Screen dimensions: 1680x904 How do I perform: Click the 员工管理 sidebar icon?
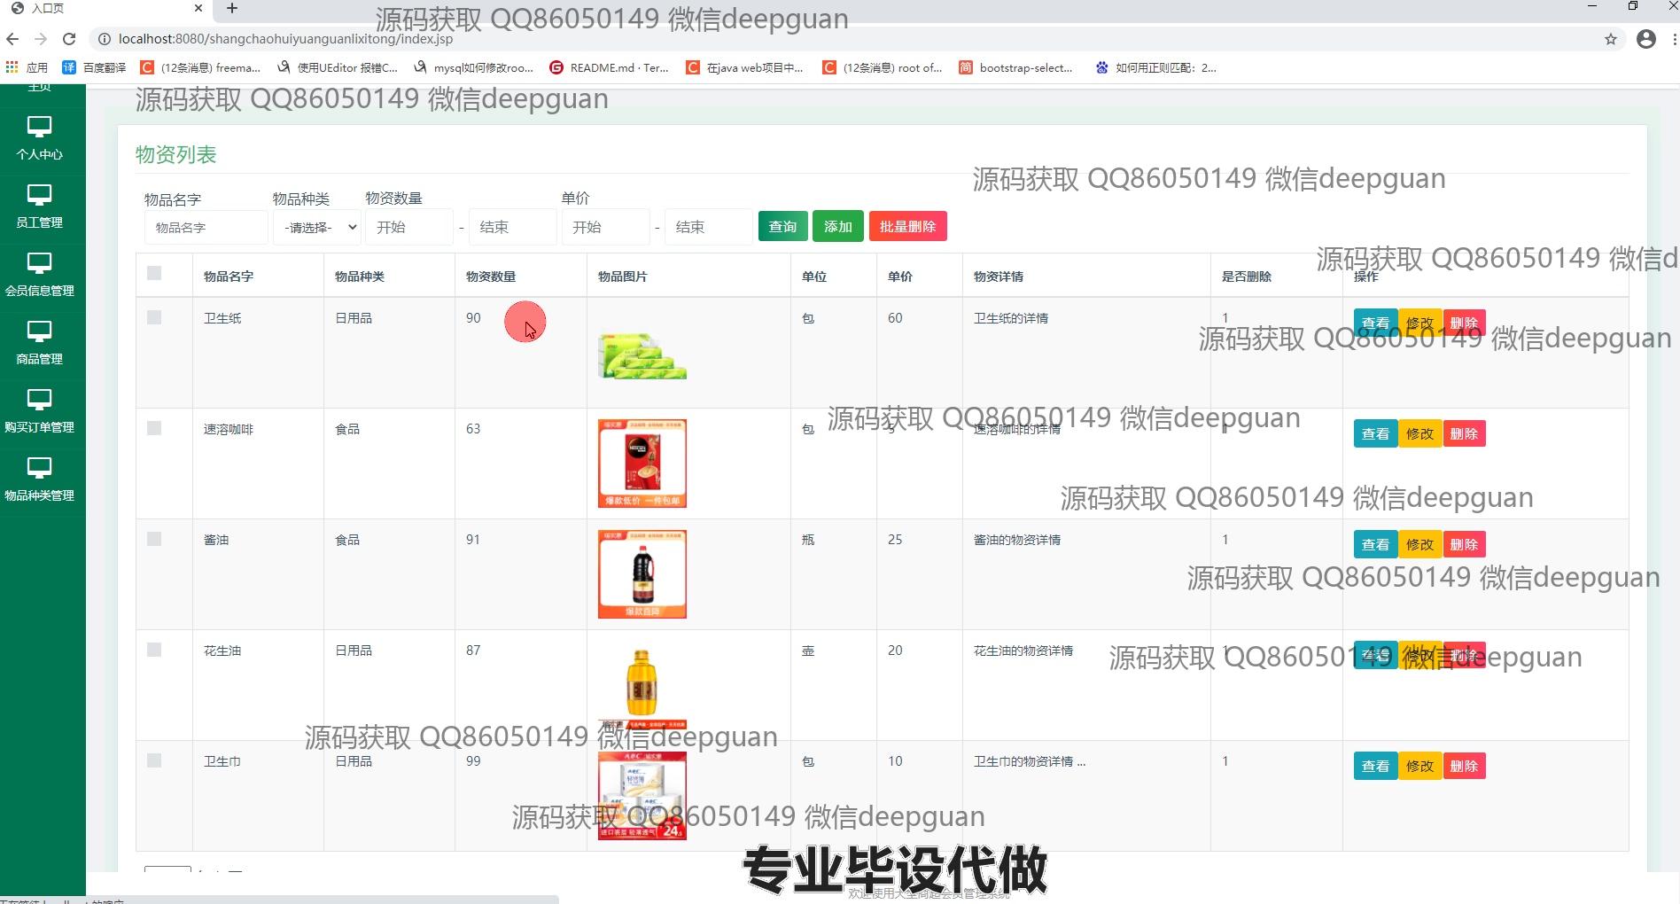click(x=39, y=195)
